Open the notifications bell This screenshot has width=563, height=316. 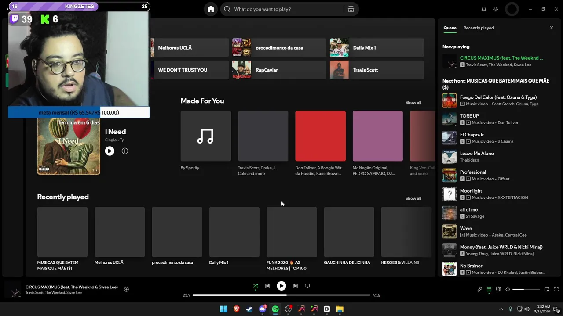tap(484, 9)
